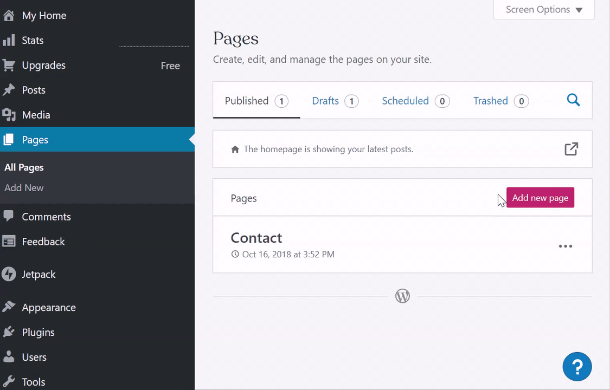Viewport: 610px width, 390px height.
Task: Click the Posts pushpin icon
Action: click(x=9, y=90)
